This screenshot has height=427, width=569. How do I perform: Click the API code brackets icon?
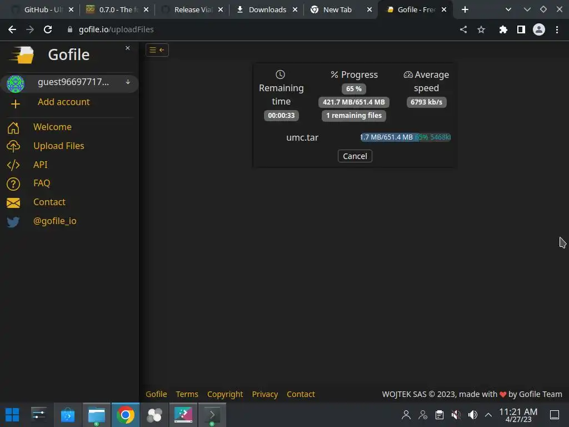tap(13, 165)
